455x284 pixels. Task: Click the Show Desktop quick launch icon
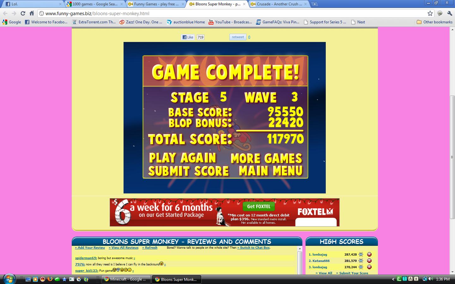point(28,279)
